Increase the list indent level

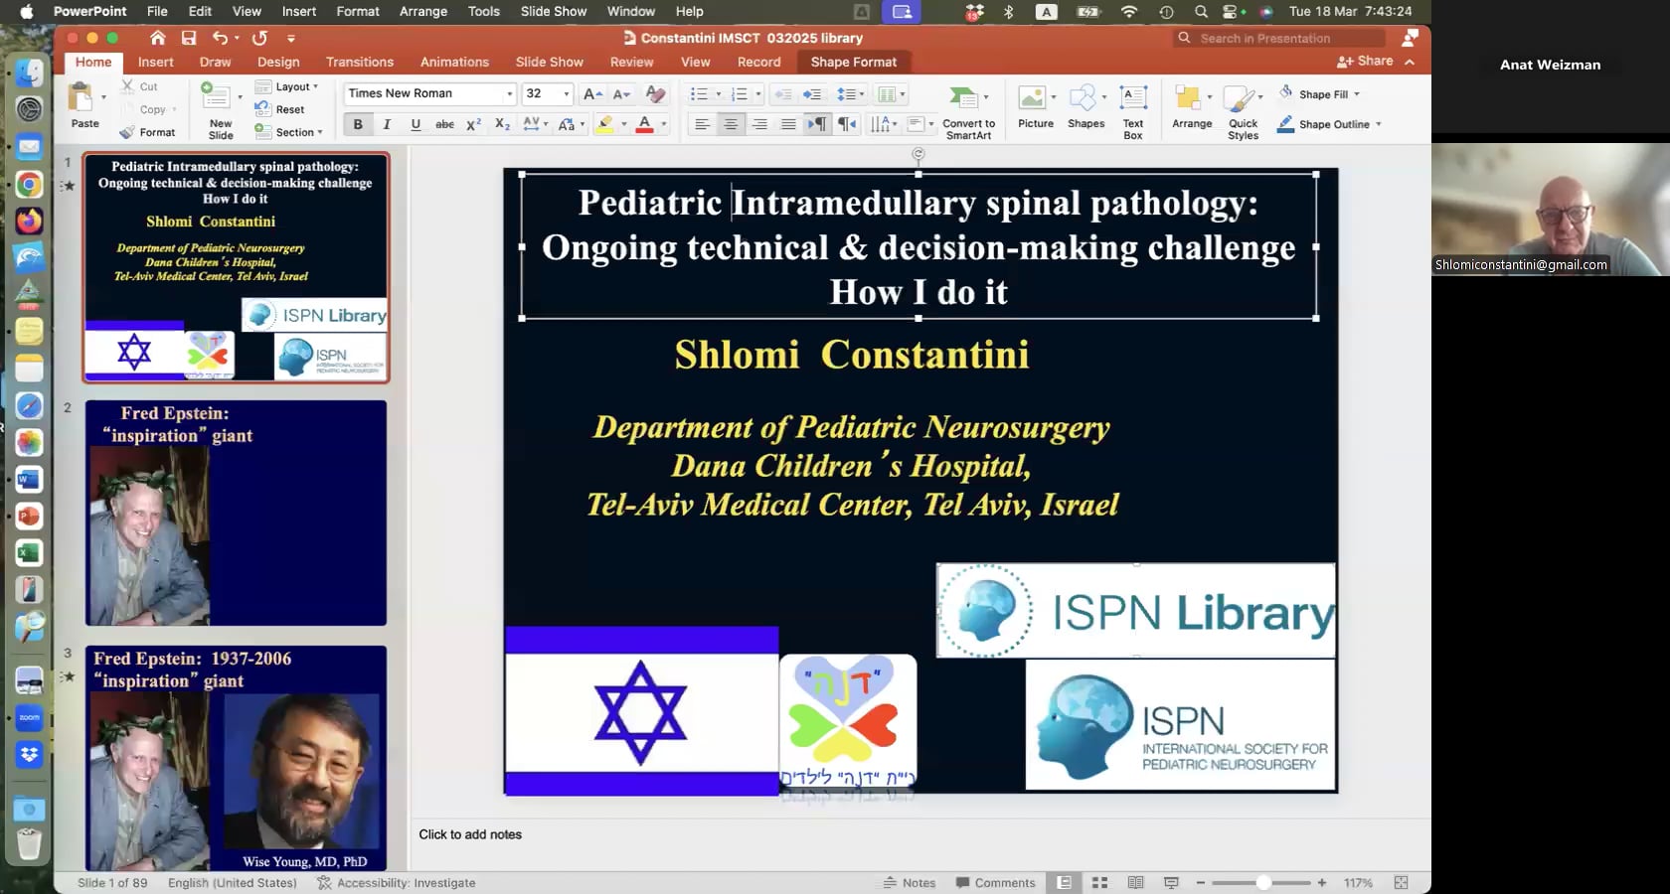(812, 94)
